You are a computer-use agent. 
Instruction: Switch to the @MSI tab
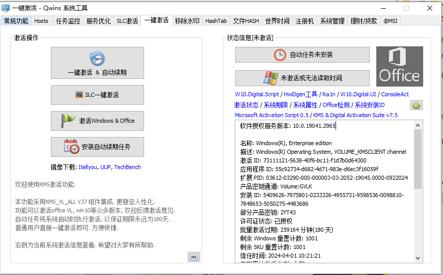point(391,21)
